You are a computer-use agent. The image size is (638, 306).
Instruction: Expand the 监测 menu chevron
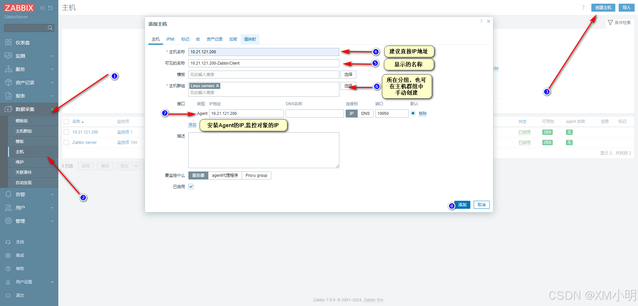coord(52,56)
